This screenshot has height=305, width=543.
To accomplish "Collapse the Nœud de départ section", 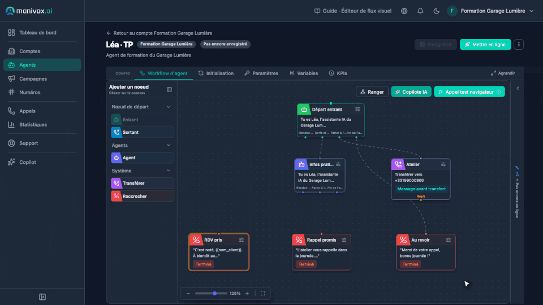I will [x=169, y=107].
